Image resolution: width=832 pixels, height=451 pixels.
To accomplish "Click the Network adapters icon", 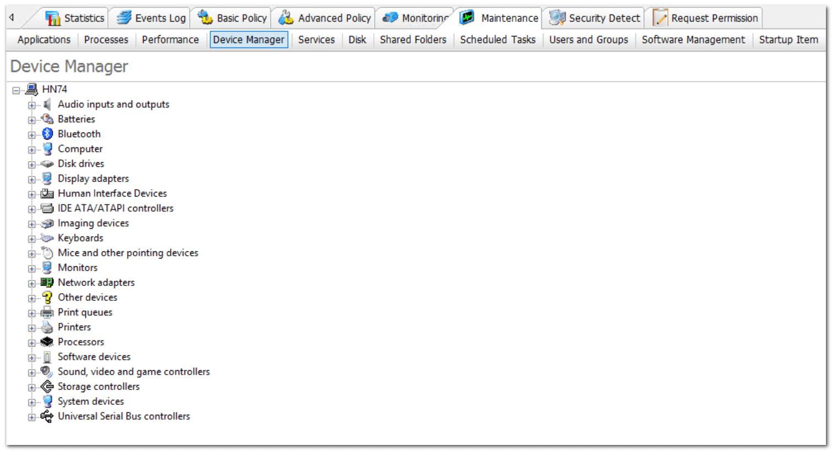I will (47, 282).
